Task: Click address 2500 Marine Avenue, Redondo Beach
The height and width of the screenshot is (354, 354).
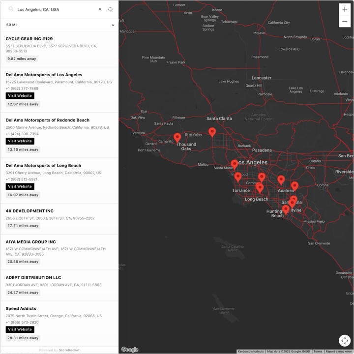Action: pos(57,127)
